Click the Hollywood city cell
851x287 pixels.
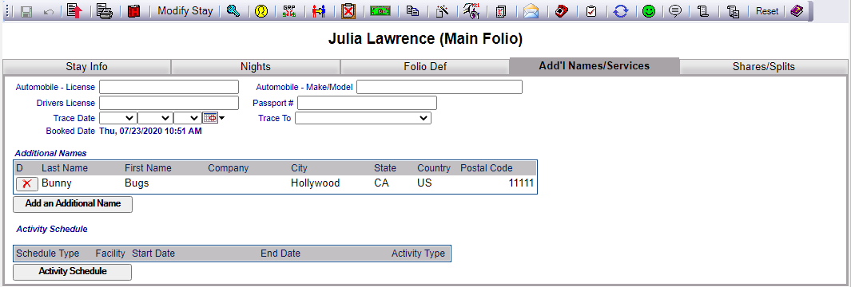click(316, 183)
